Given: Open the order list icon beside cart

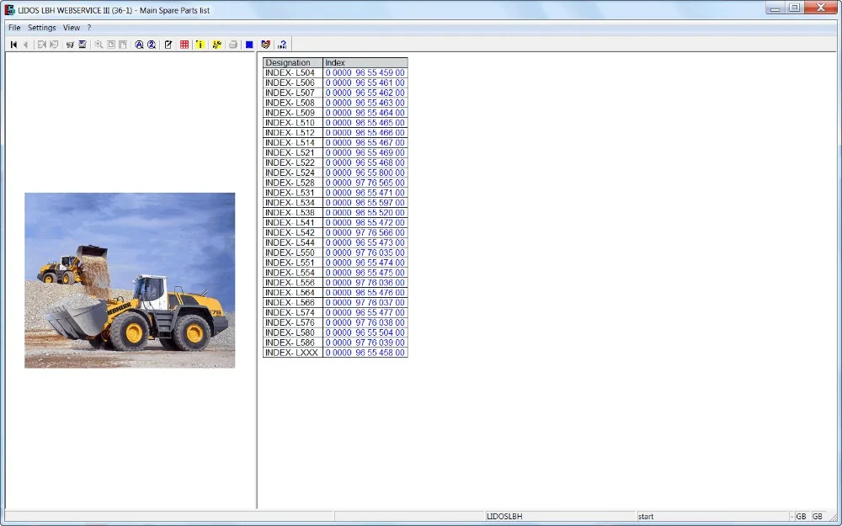Looking at the screenshot, I should [x=83, y=45].
